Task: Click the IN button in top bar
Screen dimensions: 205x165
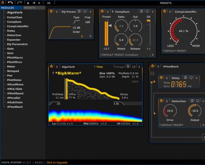Action: pos(49,3)
